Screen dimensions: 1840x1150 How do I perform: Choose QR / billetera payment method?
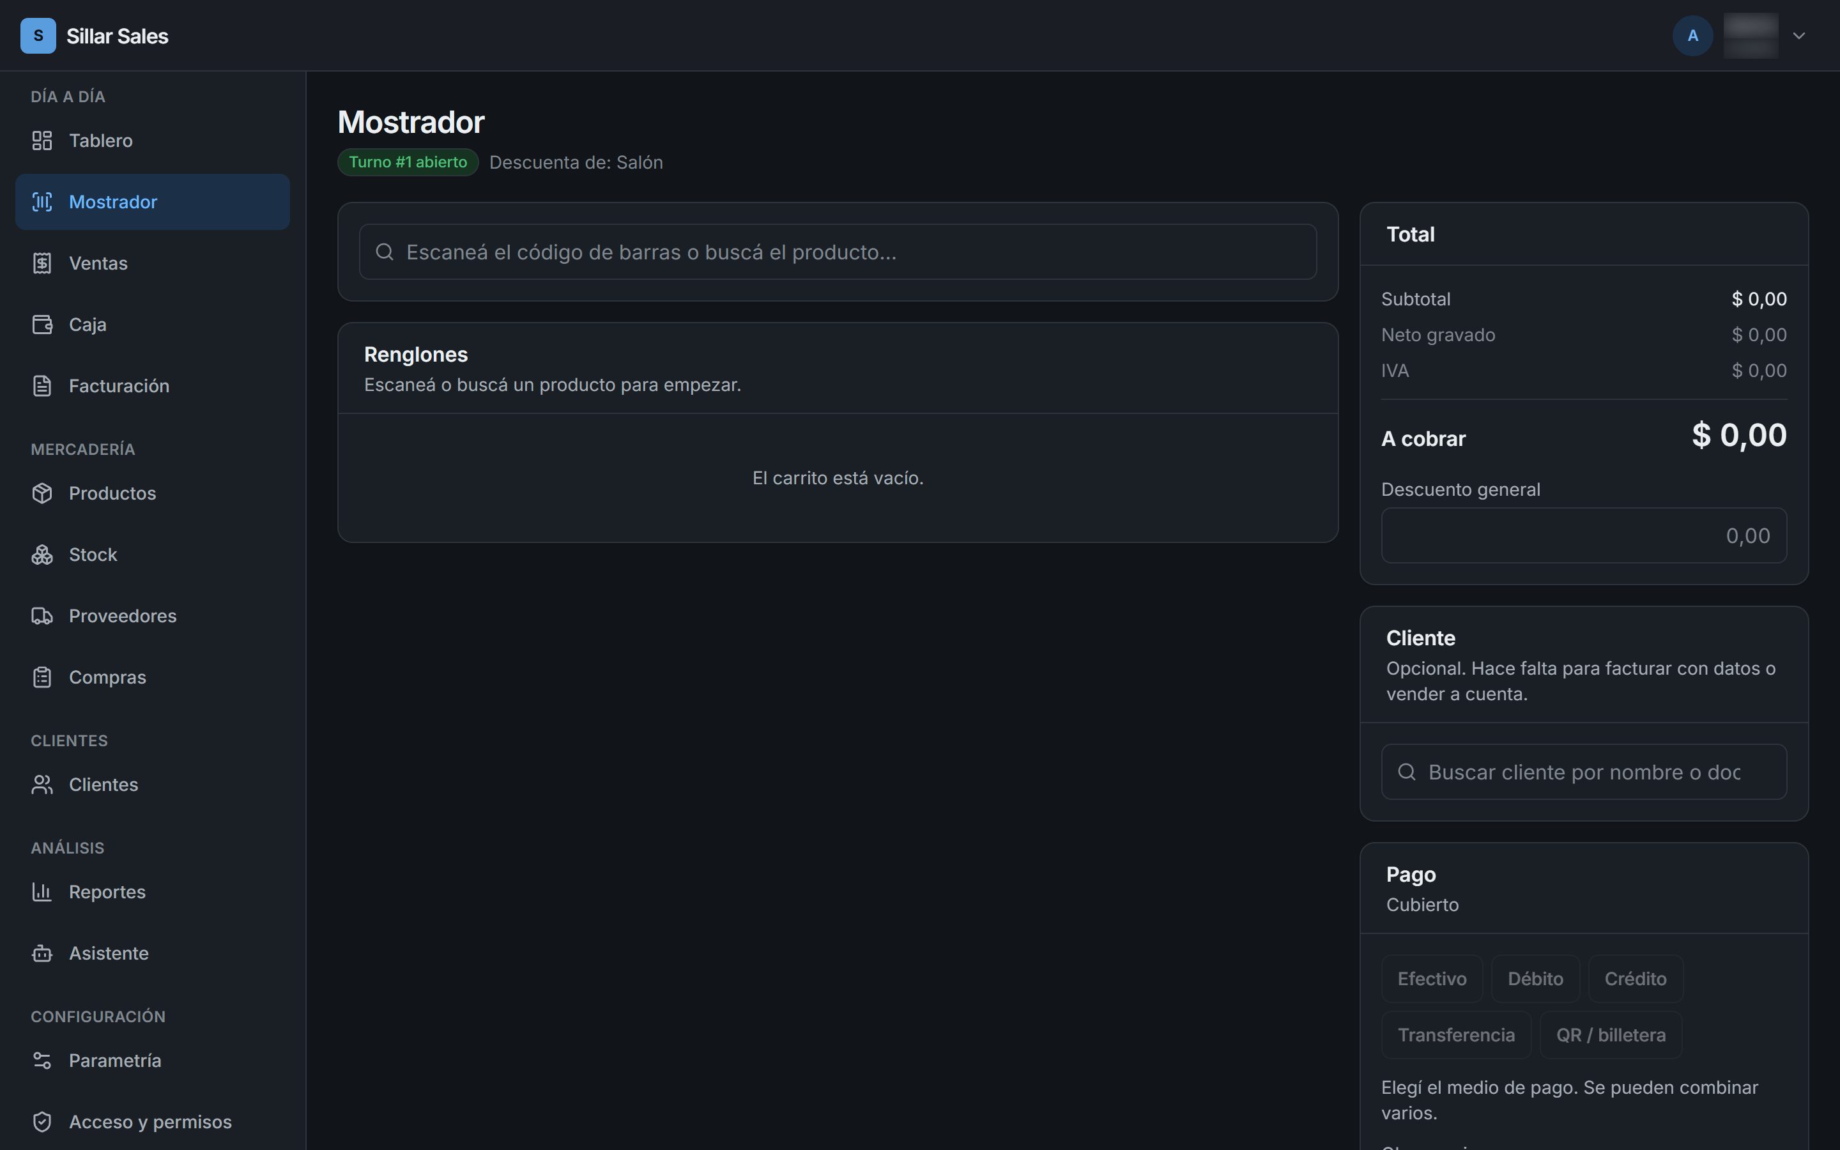[x=1611, y=1035]
